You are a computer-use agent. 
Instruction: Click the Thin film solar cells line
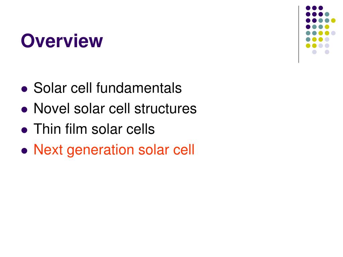[94, 129]
